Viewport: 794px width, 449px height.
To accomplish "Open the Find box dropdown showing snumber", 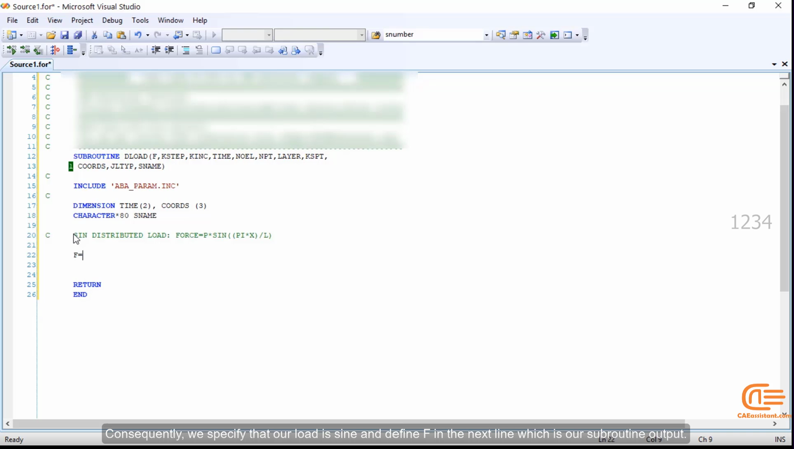I will [486, 35].
